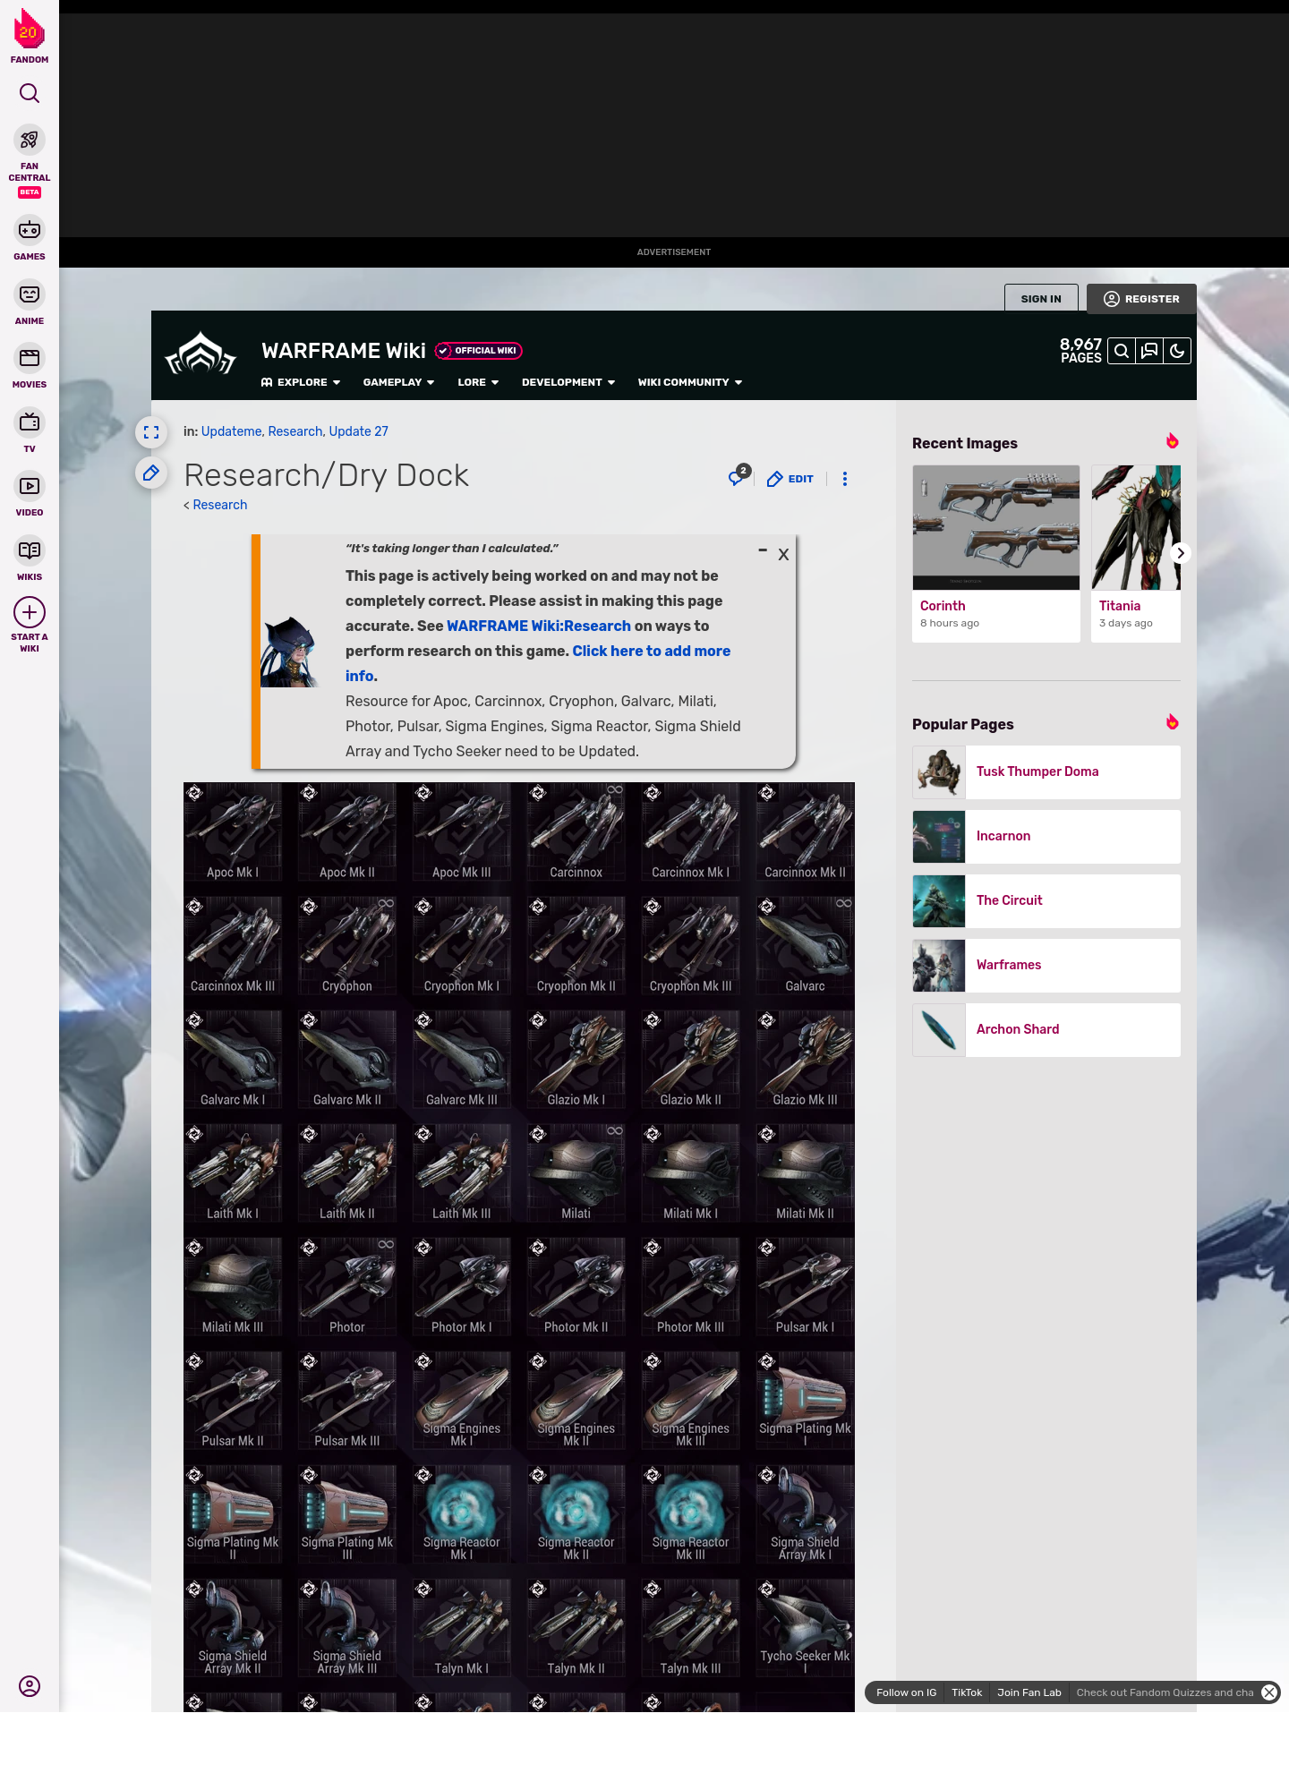
Task: Select the Glazio Mk III tile
Action: [806, 1060]
